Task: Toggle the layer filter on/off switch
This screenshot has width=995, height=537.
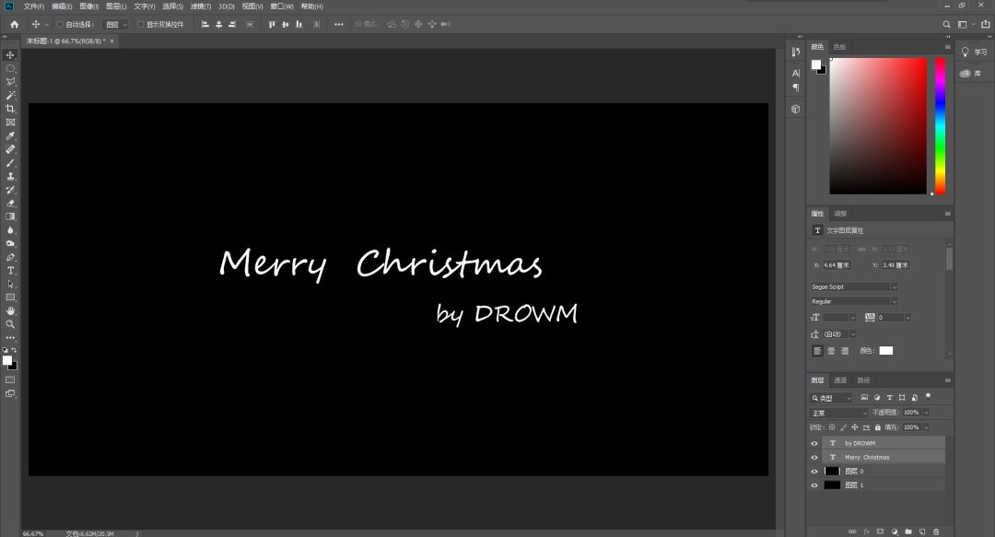Action: [x=928, y=396]
